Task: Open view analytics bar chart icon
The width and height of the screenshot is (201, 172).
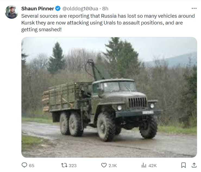Action: click(x=144, y=165)
